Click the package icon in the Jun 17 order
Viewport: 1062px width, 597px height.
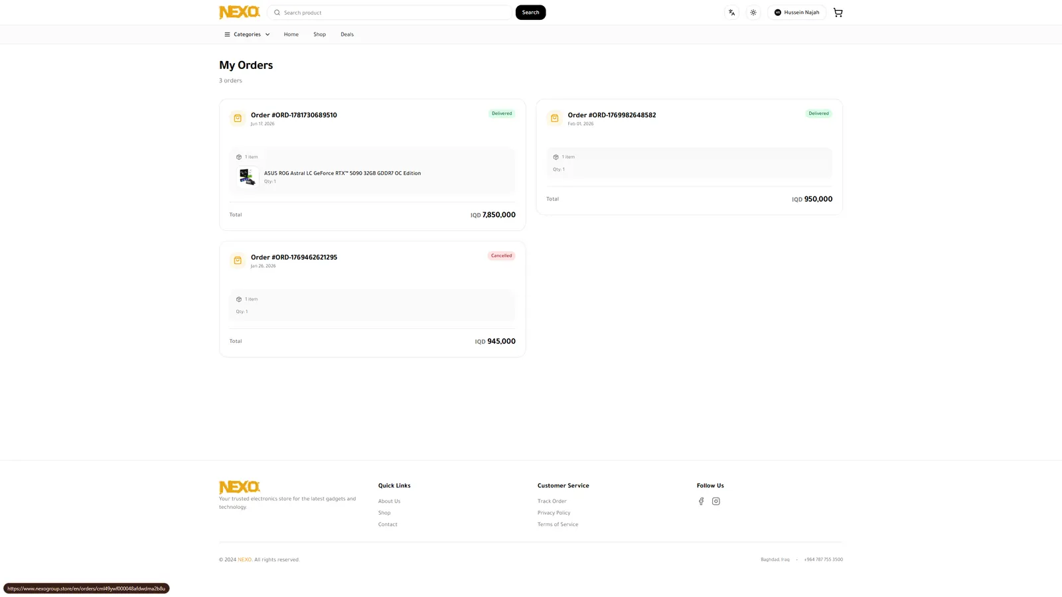[239, 157]
